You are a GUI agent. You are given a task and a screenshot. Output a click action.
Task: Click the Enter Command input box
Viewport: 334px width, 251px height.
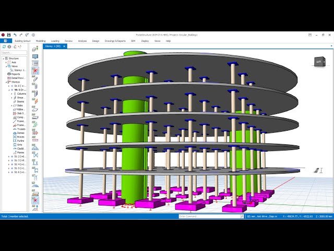click(x=209, y=216)
